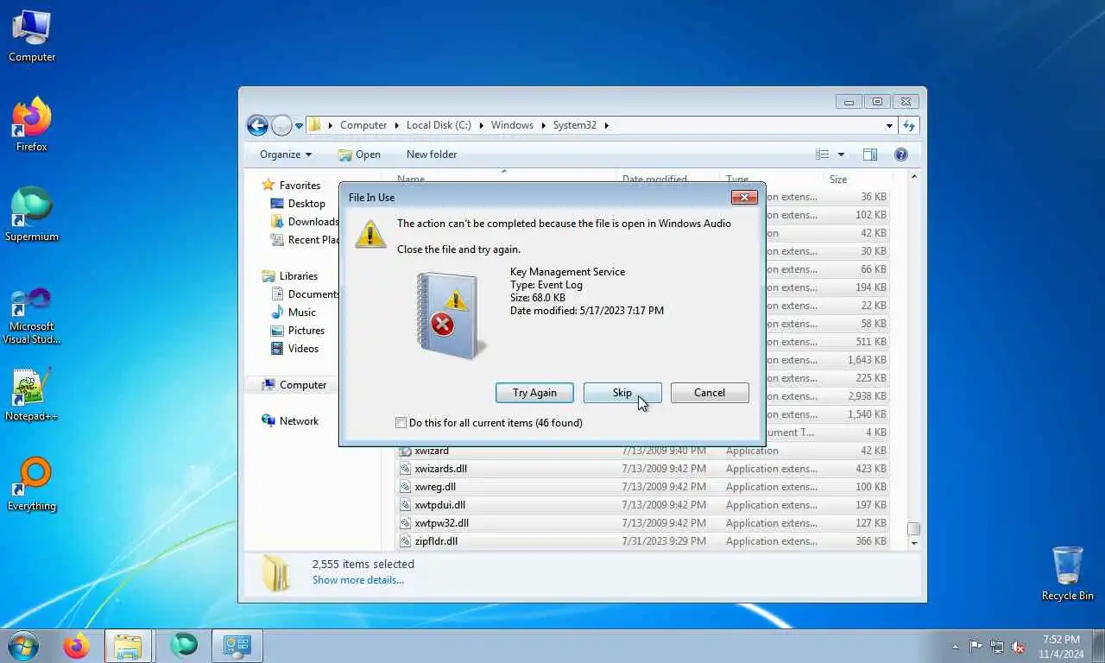Expand the Windows breadcrumb arrow

point(544,125)
